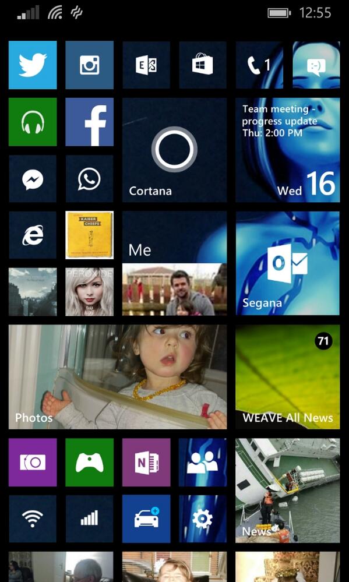Image resolution: width=349 pixels, height=582 pixels.
Task: Open the Xbox Games tile
Action: click(x=90, y=463)
